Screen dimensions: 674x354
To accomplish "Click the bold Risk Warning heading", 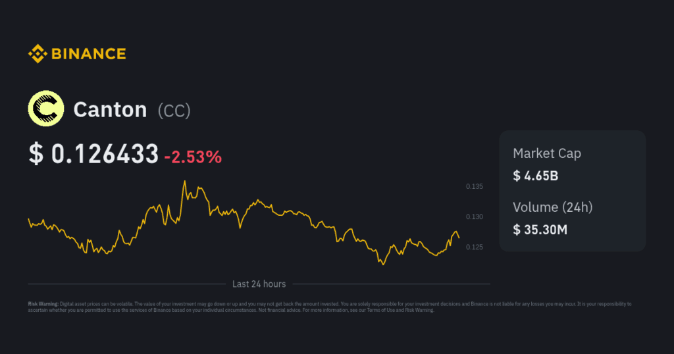I will (x=43, y=304).
